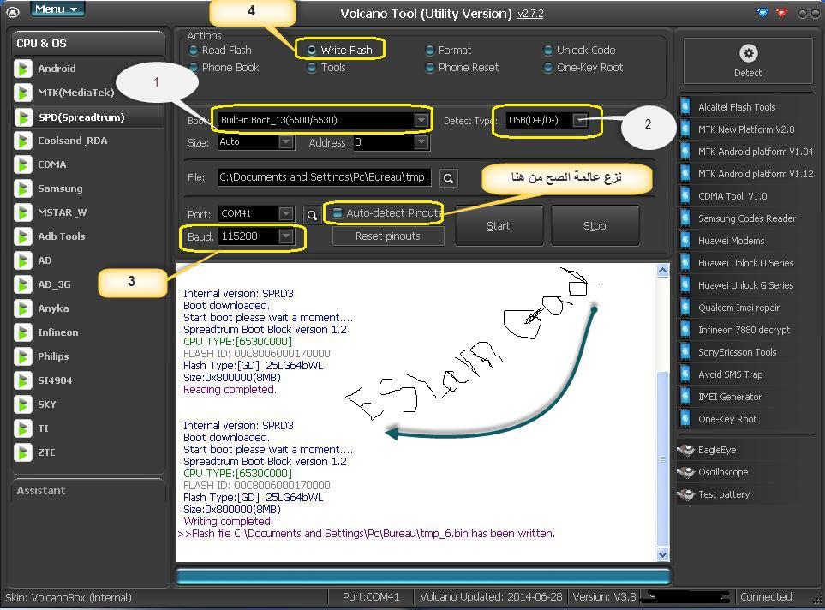
Task: Uncheck the Auto-detect Pinouts checkbox
Action: point(338,212)
